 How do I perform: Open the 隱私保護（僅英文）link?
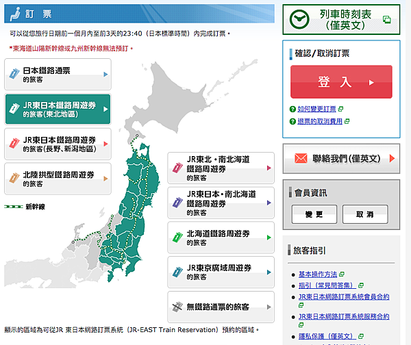click(x=327, y=336)
